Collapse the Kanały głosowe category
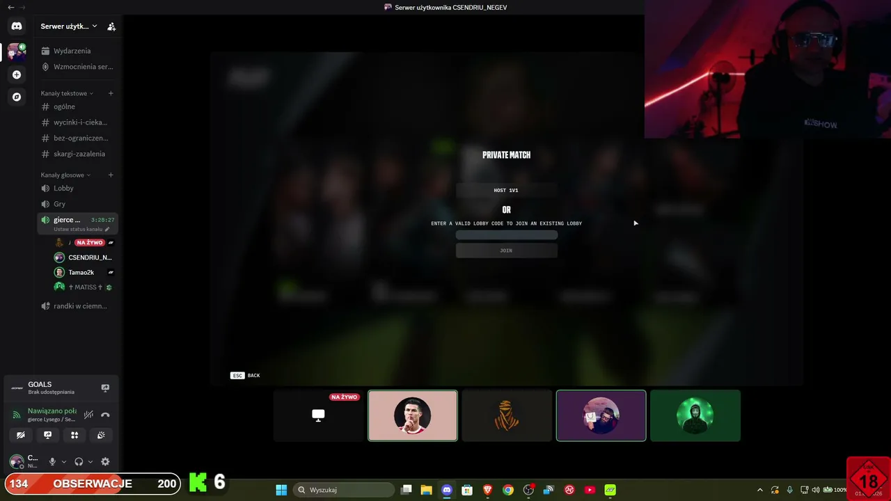 coord(65,175)
